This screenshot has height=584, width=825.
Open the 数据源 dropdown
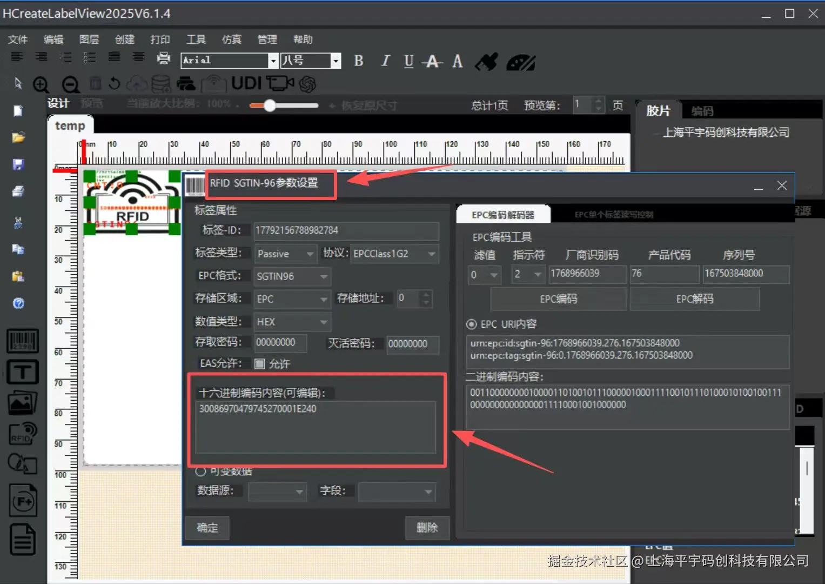pyautogui.click(x=277, y=492)
